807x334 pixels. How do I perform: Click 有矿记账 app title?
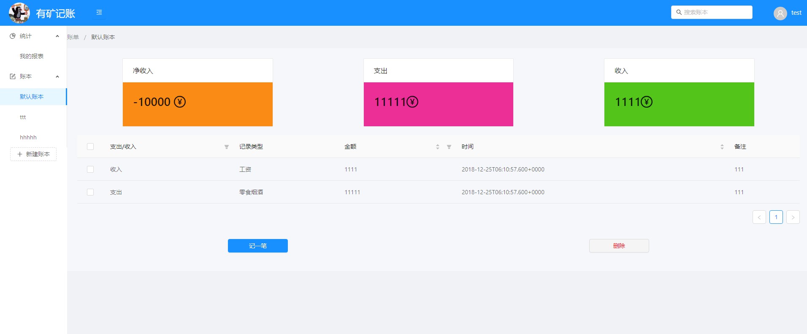(x=55, y=14)
